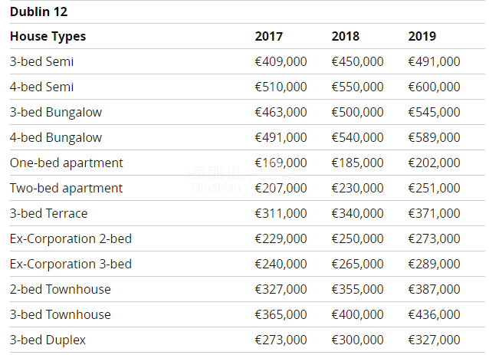The height and width of the screenshot is (355, 489).
Task: Select the 2017 column header
Action: (268, 36)
